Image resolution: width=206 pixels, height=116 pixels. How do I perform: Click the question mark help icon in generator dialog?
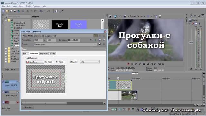point(91,40)
